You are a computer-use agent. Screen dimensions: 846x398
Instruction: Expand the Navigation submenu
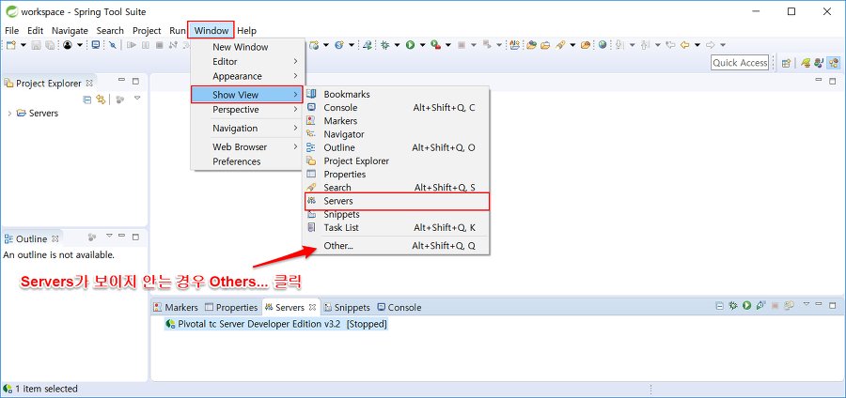click(x=247, y=129)
